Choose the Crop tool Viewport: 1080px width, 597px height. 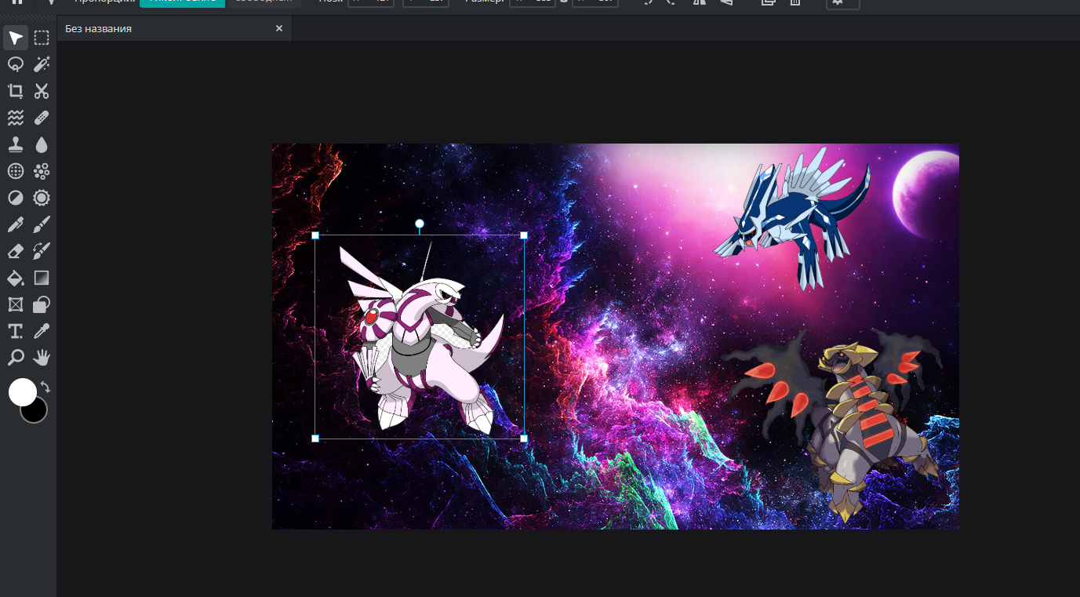point(16,91)
